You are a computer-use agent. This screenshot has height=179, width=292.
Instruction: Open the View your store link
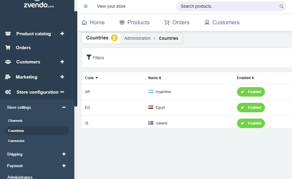click(111, 6)
